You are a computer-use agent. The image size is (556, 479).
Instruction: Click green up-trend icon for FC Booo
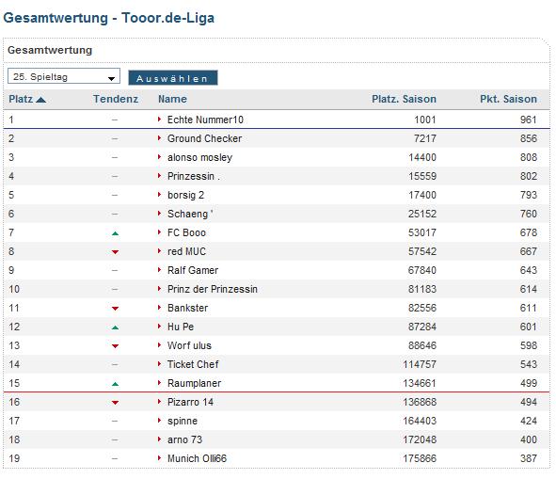[x=115, y=233]
